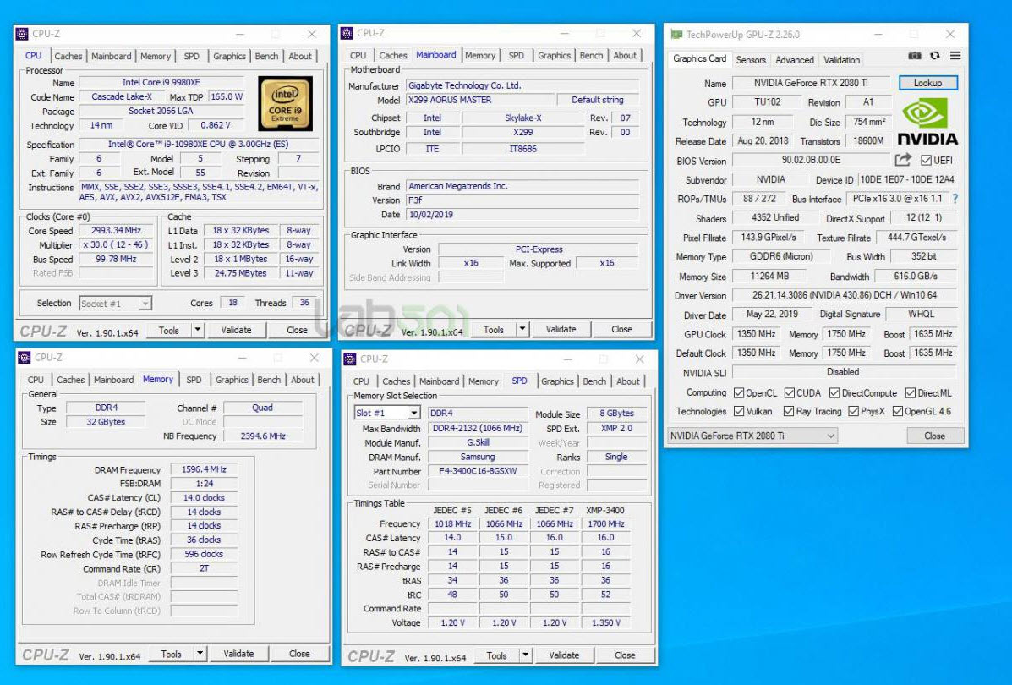Image resolution: width=1012 pixels, height=685 pixels.
Task: Click the TechPowerUp GPU-Z title bar icon
Action: [x=676, y=33]
